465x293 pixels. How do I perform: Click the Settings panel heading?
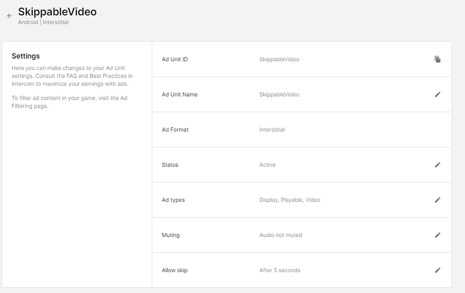[x=26, y=56]
